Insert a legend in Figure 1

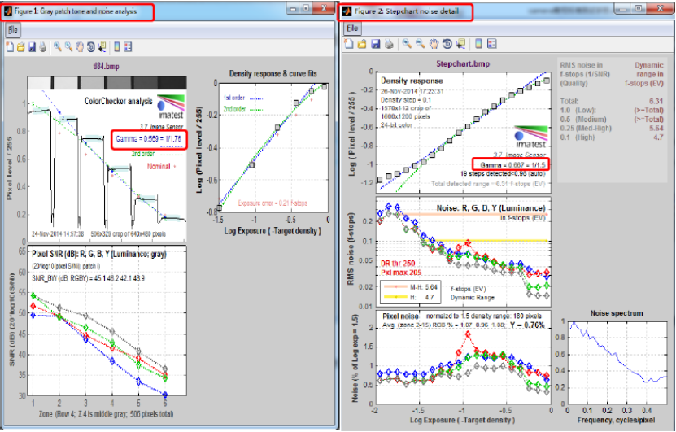click(129, 47)
